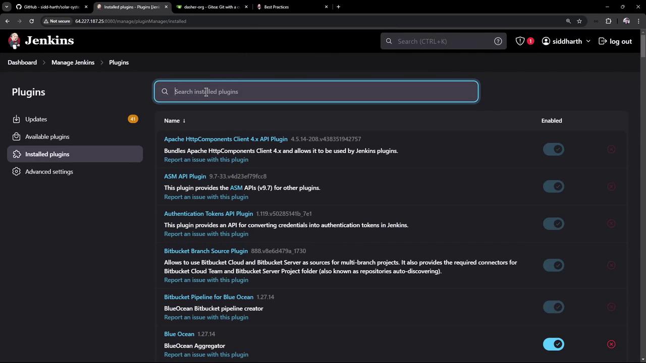Open the Updates section in sidebar
Viewport: 646px width, 363px height.
coord(75,119)
